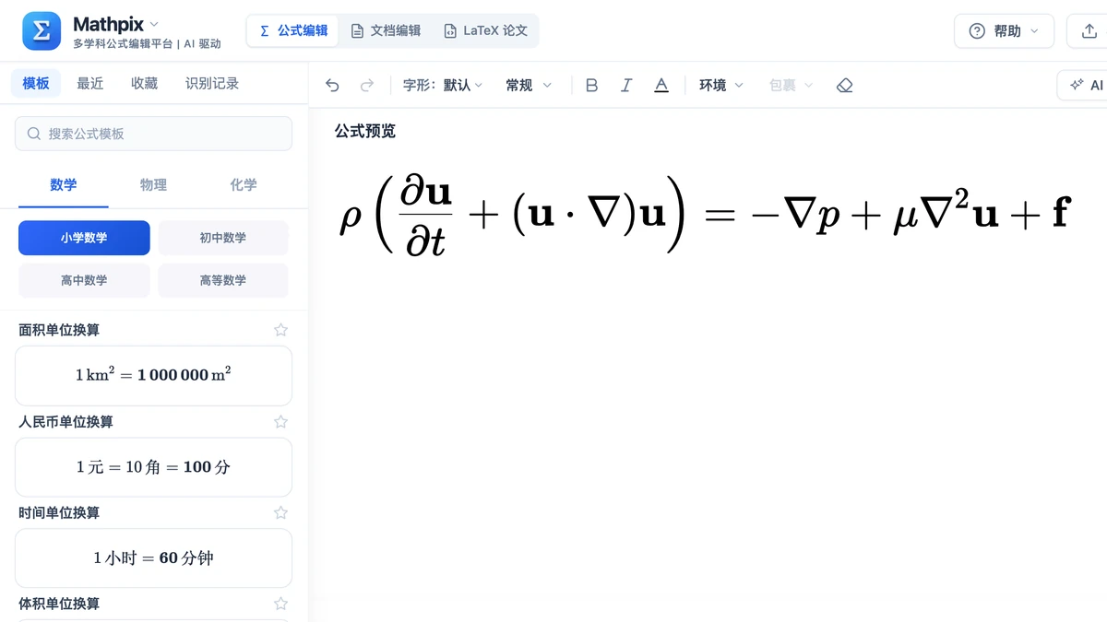Click the 体积单位换算 template title

click(x=59, y=604)
